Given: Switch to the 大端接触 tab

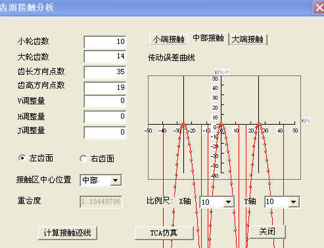Looking at the screenshot, I should click(x=248, y=39).
